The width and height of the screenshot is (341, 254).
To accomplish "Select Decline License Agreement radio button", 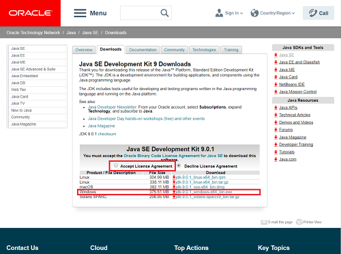I will [179, 165].
